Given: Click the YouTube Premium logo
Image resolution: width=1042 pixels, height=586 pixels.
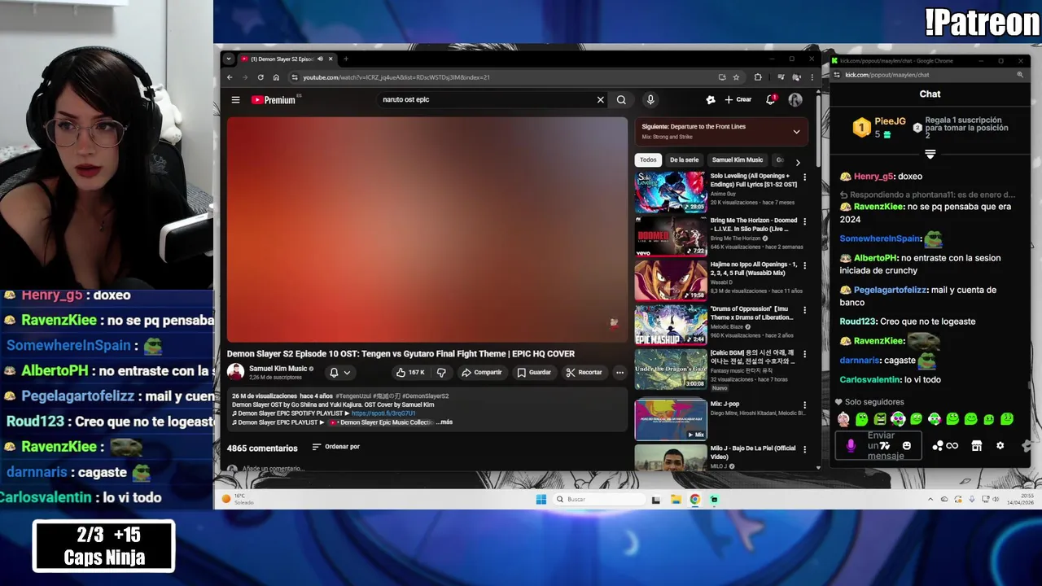Looking at the screenshot, I should (273, 100).
